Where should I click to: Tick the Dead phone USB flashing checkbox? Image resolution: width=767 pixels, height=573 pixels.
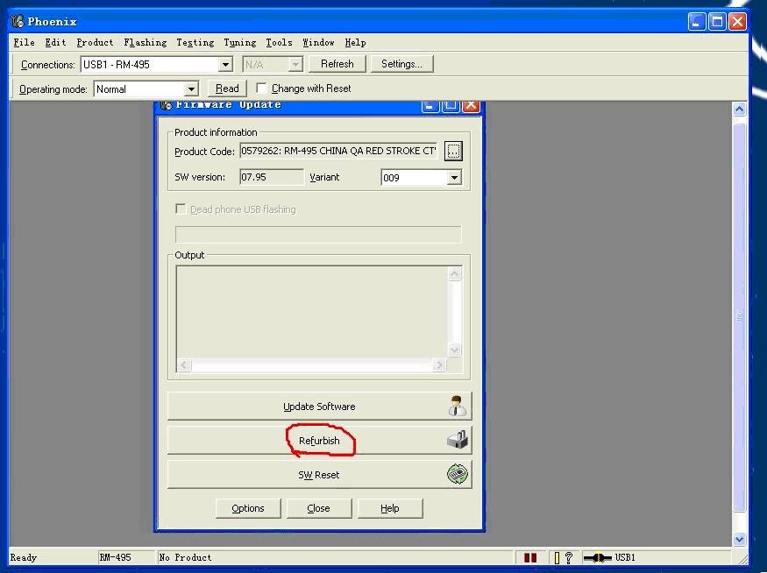[181, 209]
